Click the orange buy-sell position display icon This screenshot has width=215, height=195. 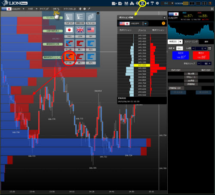click(69, 57)
